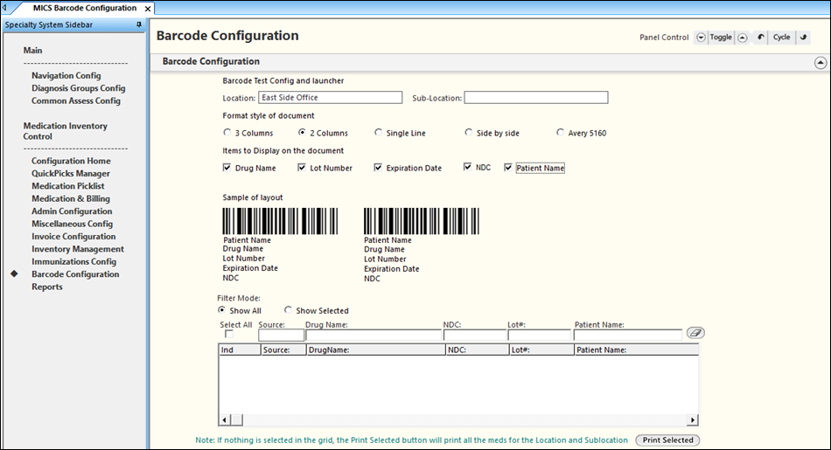Image resolution: width=831 pixels, height=450 pixels.
Task: Click the grid scroll-right arrow
Action: pyautogui.click(x=692, y=419)
